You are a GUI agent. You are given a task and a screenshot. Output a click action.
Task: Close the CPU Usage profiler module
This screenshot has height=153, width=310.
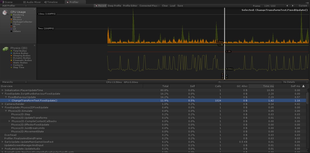tap(35, 9)
